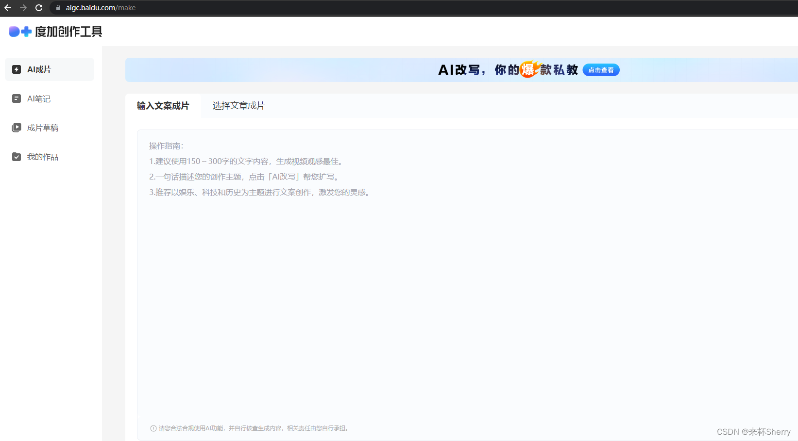The width and height of the screenshot is (798, 441).
Task: Open the AI笔记 sidebar item
Action: coord(50,98)
